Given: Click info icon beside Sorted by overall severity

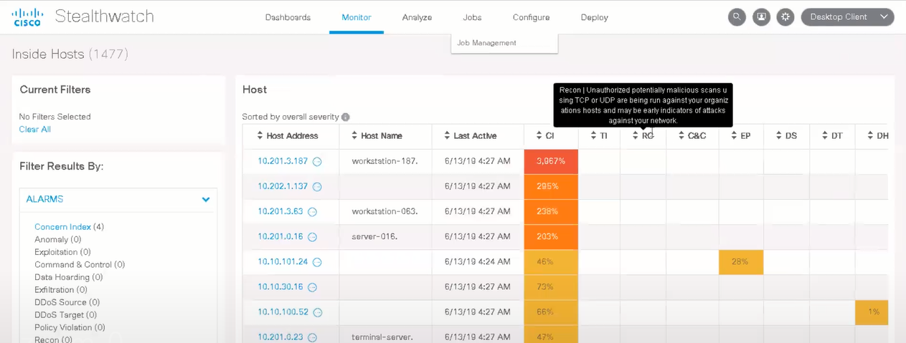Looking at the screenshot, I should [x=346, y=117].
